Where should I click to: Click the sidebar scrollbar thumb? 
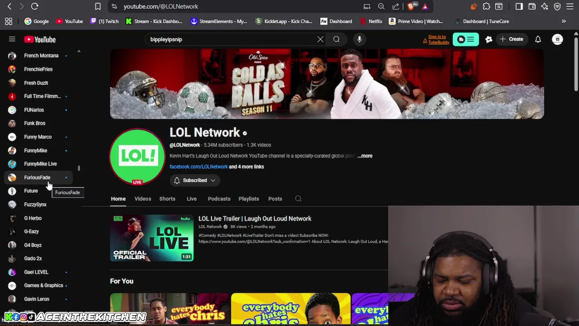click(x=79, y=168)
